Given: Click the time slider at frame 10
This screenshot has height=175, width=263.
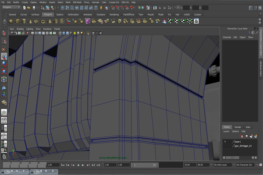Looking at the screenshot, I should click(20, 165).
